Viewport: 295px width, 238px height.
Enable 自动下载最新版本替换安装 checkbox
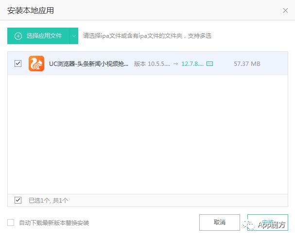point(11,222)
